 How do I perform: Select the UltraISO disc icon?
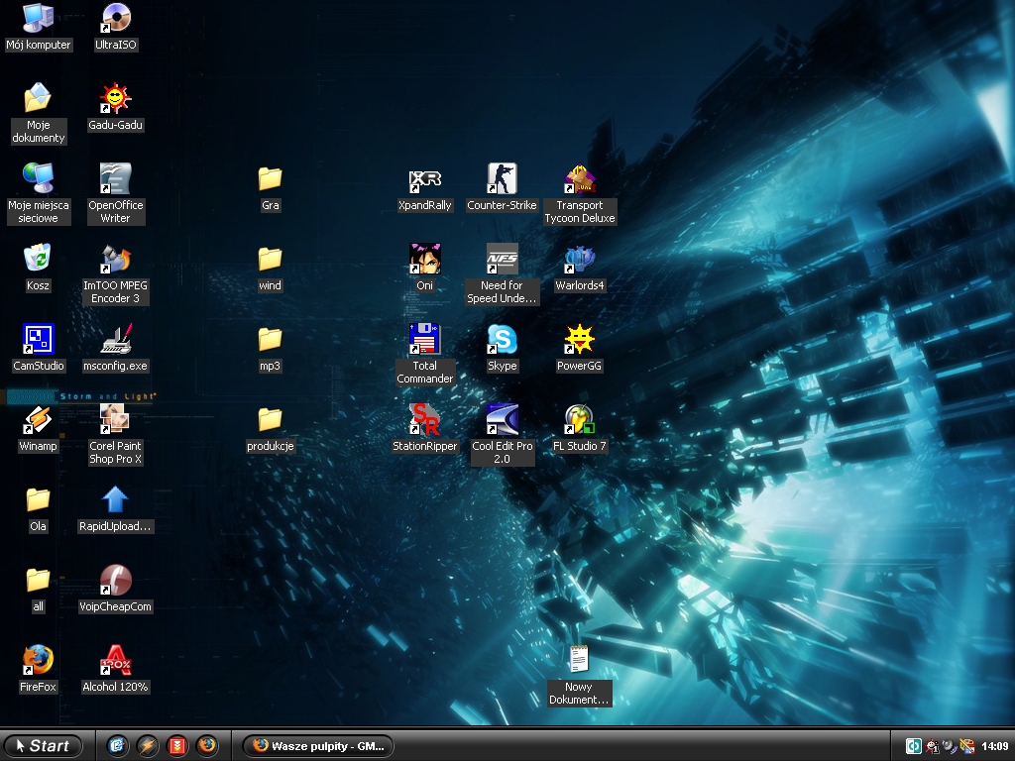tap(115, 19)
